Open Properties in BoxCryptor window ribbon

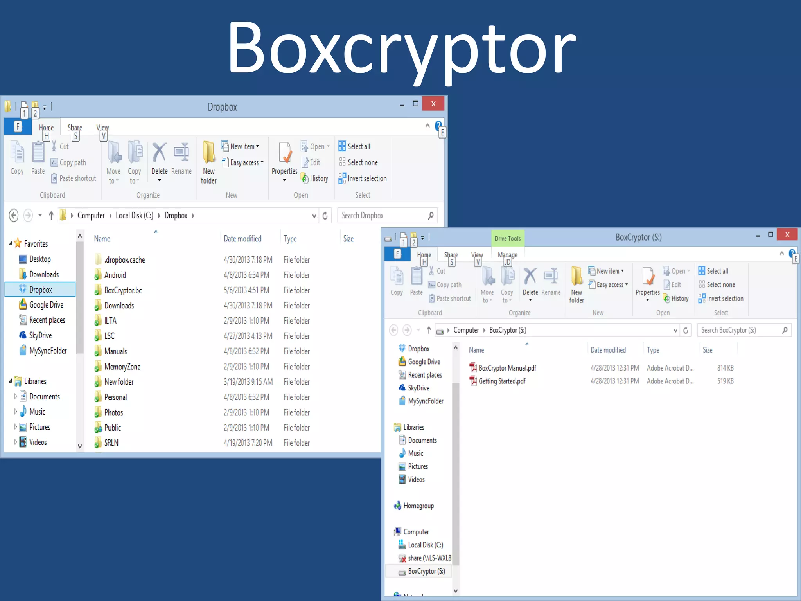pyautogui.click(x=648, y=284)
